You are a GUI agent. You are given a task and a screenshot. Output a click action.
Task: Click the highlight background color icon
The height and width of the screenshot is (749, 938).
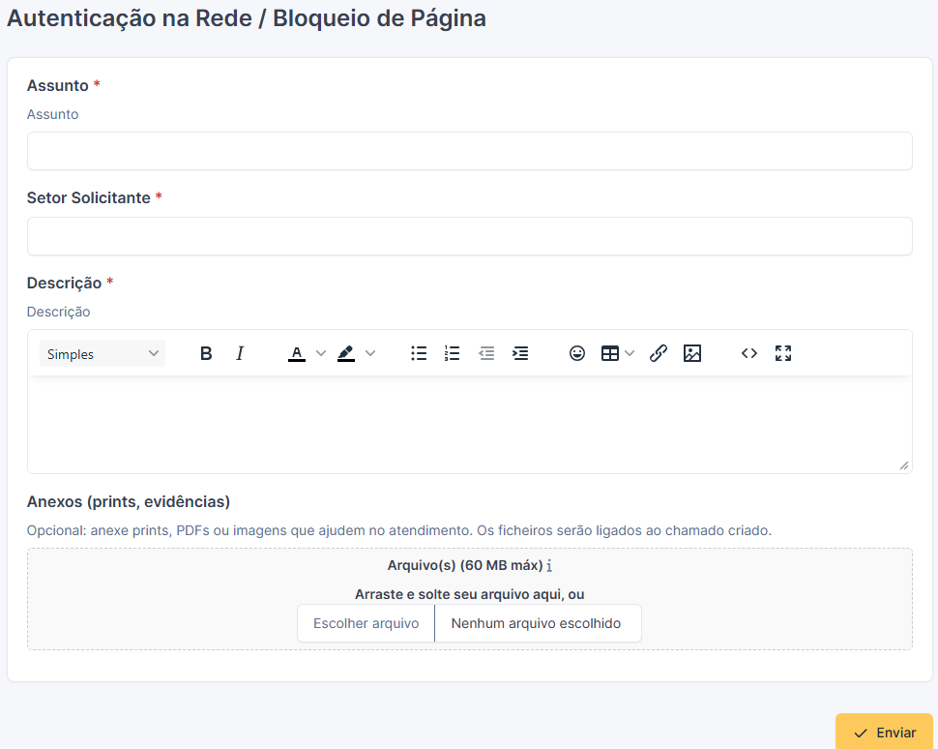(x=346, y=354)
